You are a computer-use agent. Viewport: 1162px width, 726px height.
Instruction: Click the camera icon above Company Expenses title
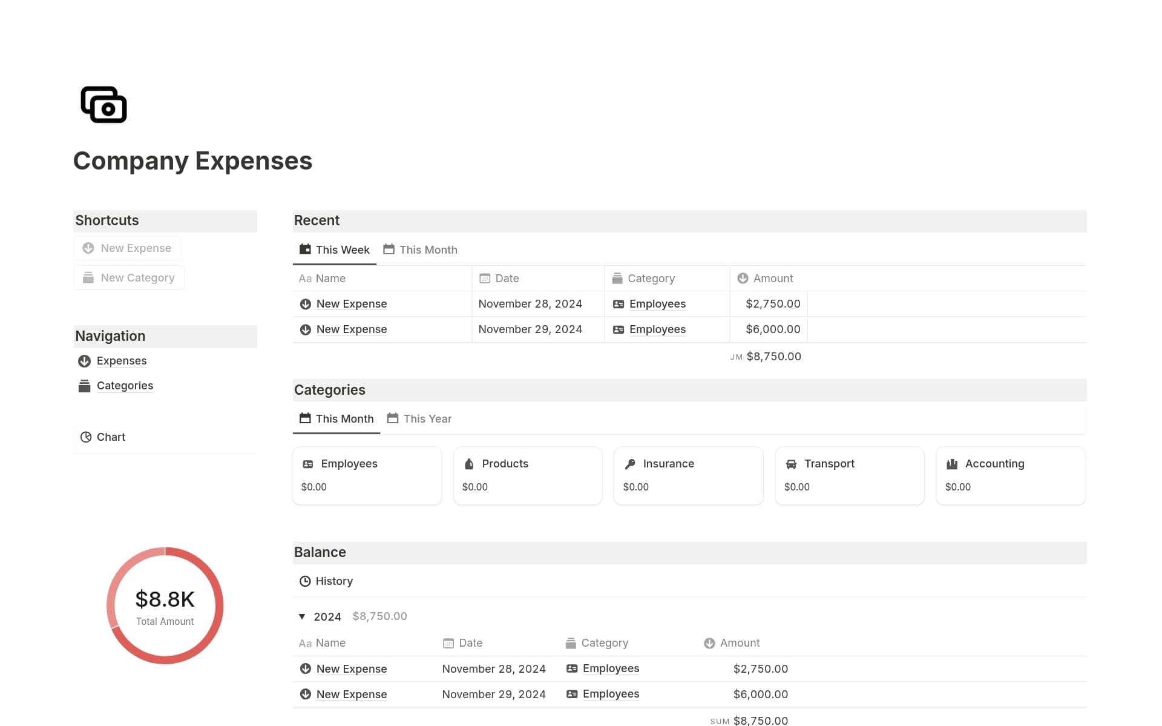(103, 104)
